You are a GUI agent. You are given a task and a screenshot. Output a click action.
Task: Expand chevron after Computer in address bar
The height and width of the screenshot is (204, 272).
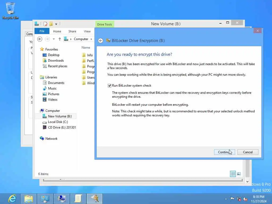(x=91, y=39)
